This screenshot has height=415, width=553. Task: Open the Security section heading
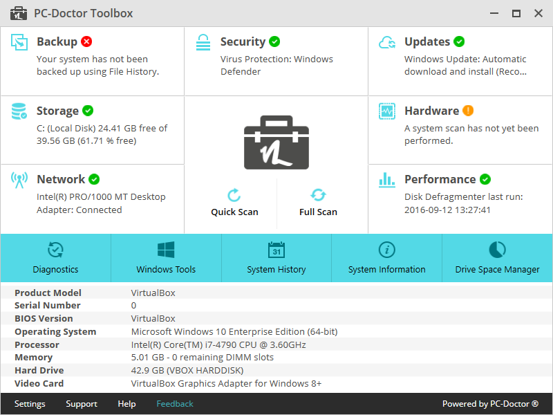coord(243,41)
